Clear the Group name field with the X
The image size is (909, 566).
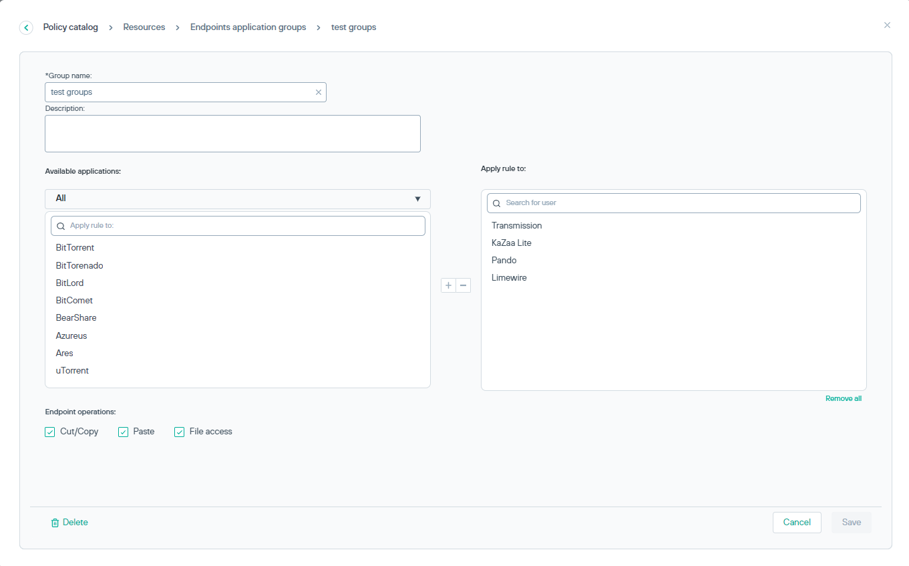[319, 92]
